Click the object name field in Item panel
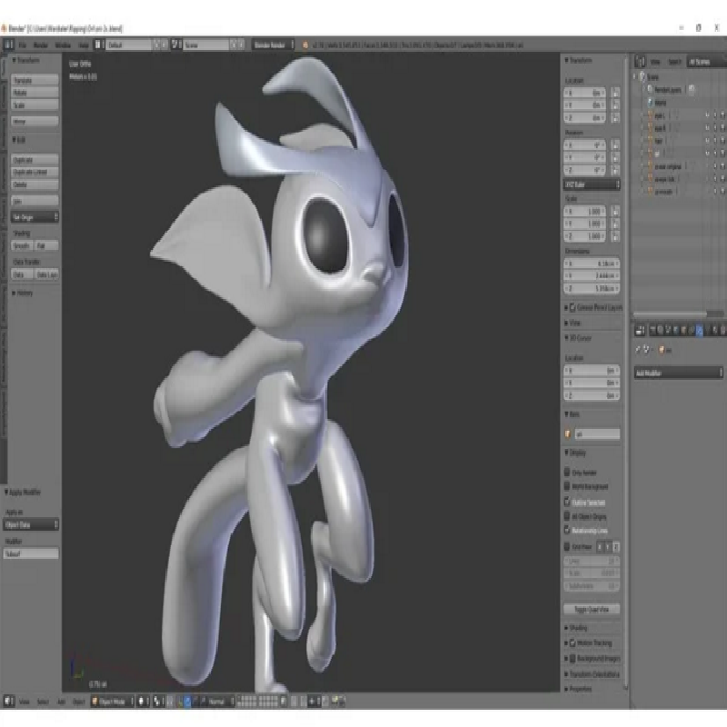The image size is (727, 727). coord(597,434)
